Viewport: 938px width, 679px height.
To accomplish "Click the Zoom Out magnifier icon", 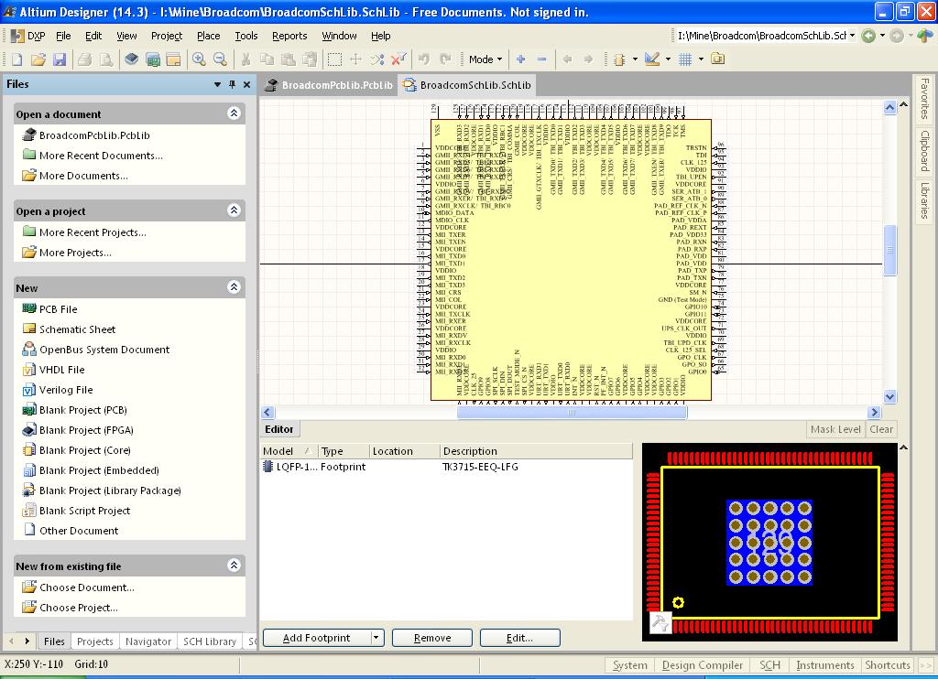I will (x=220, y=59).
